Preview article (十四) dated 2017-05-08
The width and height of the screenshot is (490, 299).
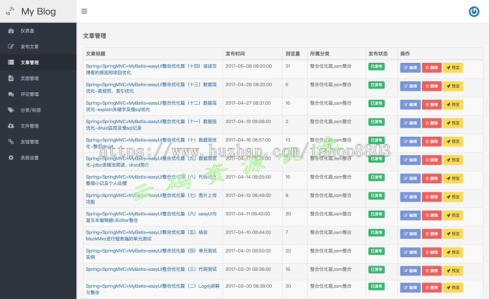coord(453,67)
